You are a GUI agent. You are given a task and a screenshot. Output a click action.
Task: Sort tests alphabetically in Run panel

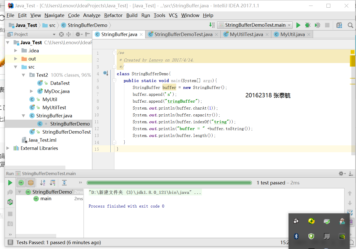[x=43, y=182]
